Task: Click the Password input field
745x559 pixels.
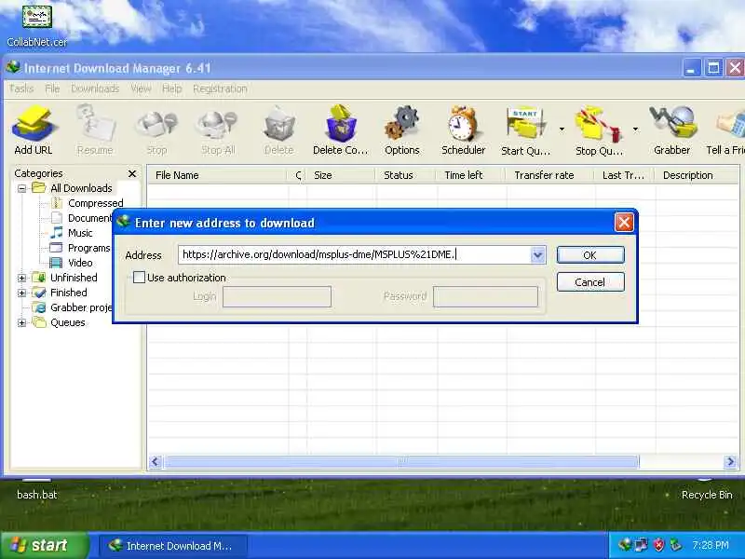Action: pyautogui.click(x=485, y=296)
